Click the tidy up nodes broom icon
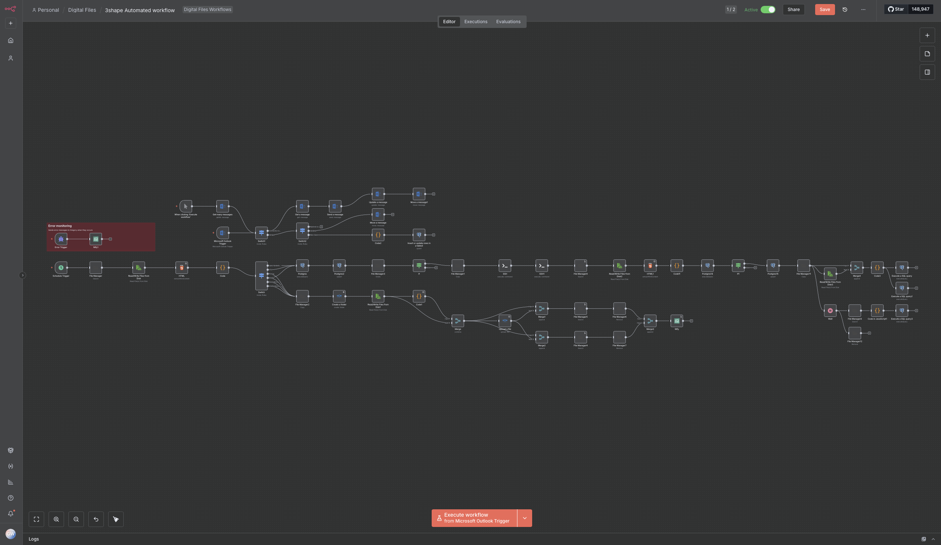Image resolution: width=941 pixels, height=545 pixels. pos(116,519)
